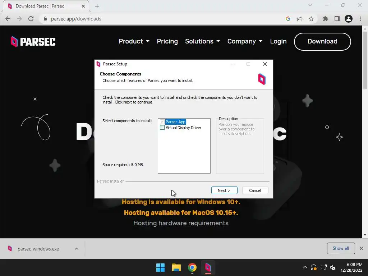Close the downloads shelf bar
368x276 pixels.
(362, 248)
